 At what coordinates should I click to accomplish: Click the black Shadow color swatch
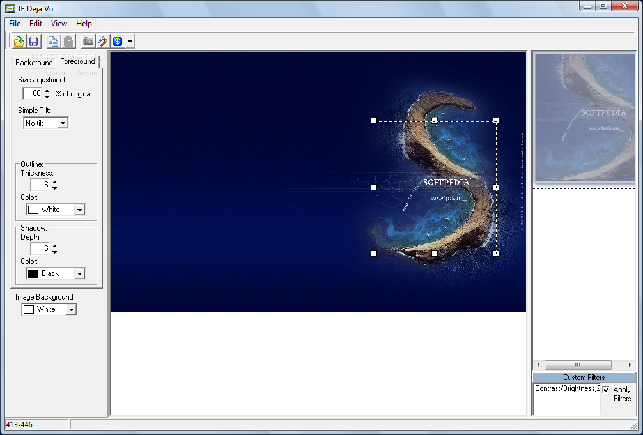tap(33, 273)
